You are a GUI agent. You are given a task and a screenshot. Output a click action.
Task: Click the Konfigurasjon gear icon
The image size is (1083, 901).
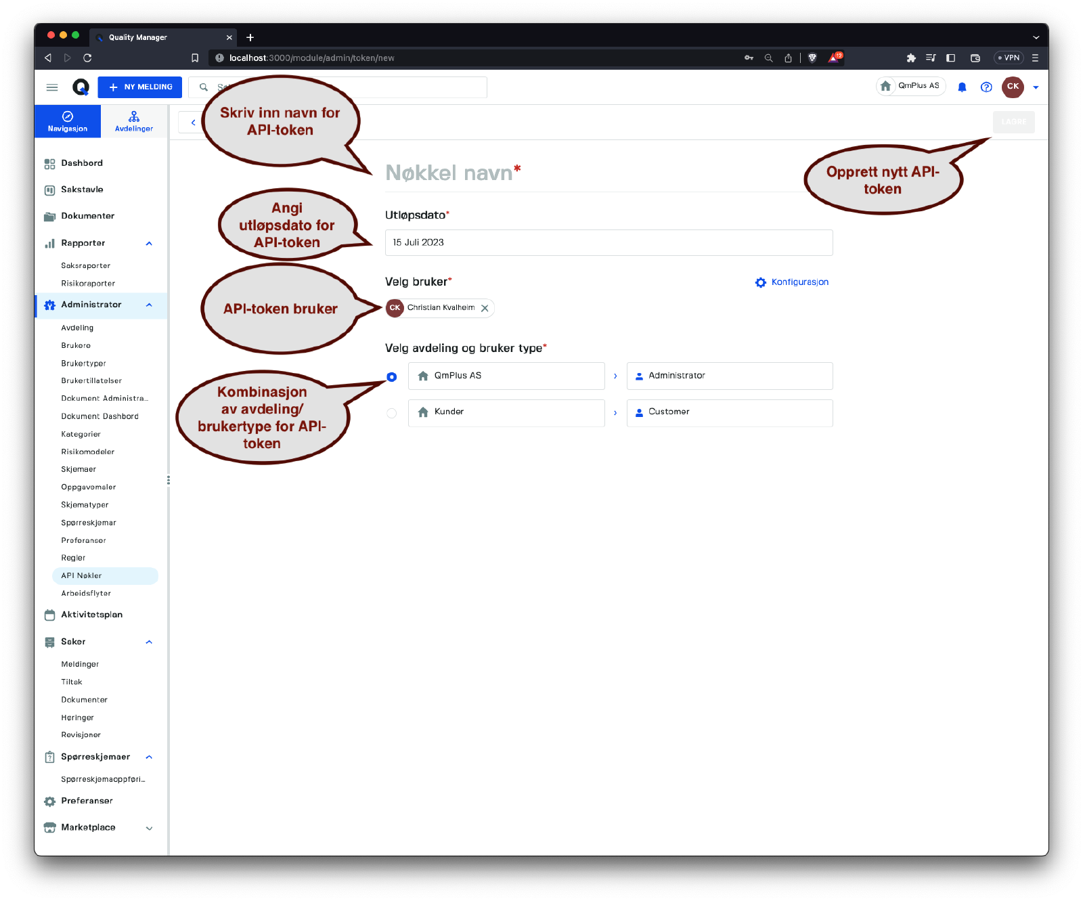pyautogui.click(x=761, y=282)
